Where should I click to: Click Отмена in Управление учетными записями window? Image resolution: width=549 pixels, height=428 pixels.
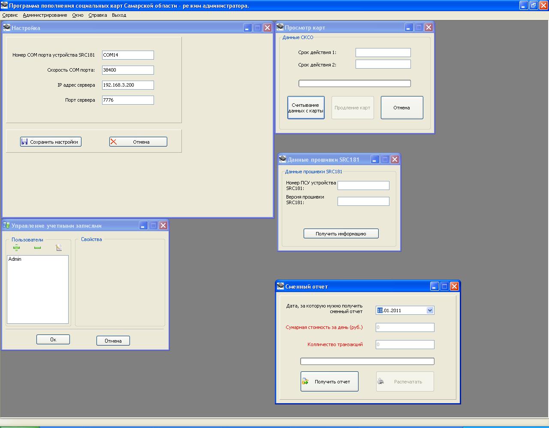click(113, 341)
